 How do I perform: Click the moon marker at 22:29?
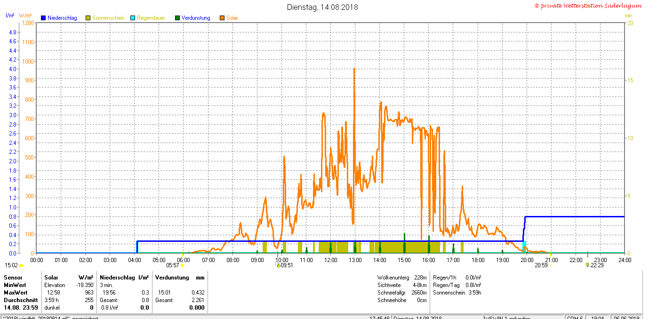pos(587,265)
